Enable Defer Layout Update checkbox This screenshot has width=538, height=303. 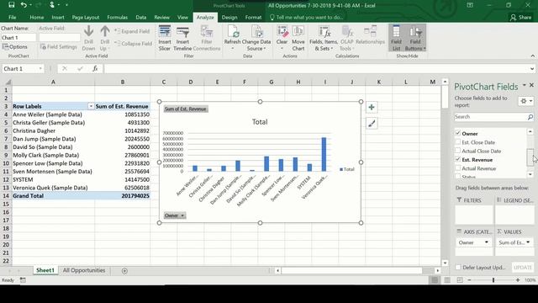click(458, 268)
